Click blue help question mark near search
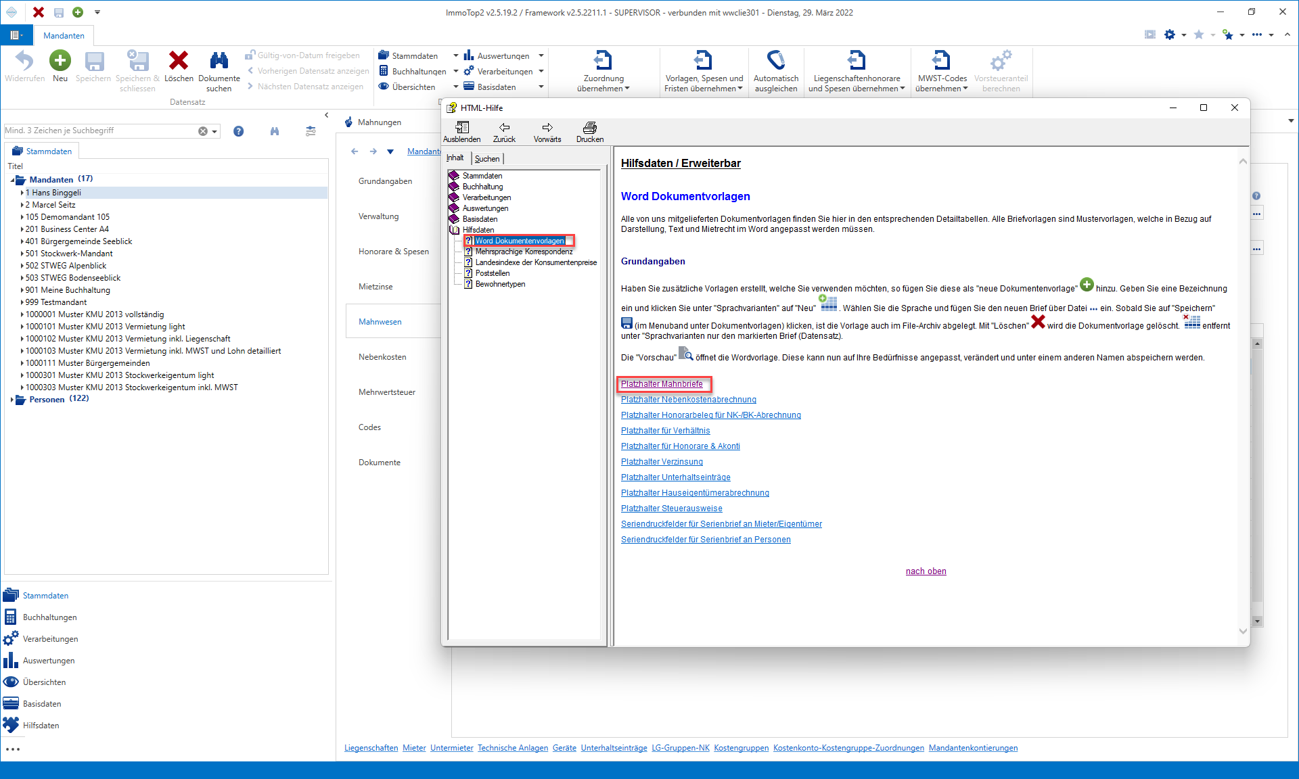The image size is (1299, 779). point(238,131)
